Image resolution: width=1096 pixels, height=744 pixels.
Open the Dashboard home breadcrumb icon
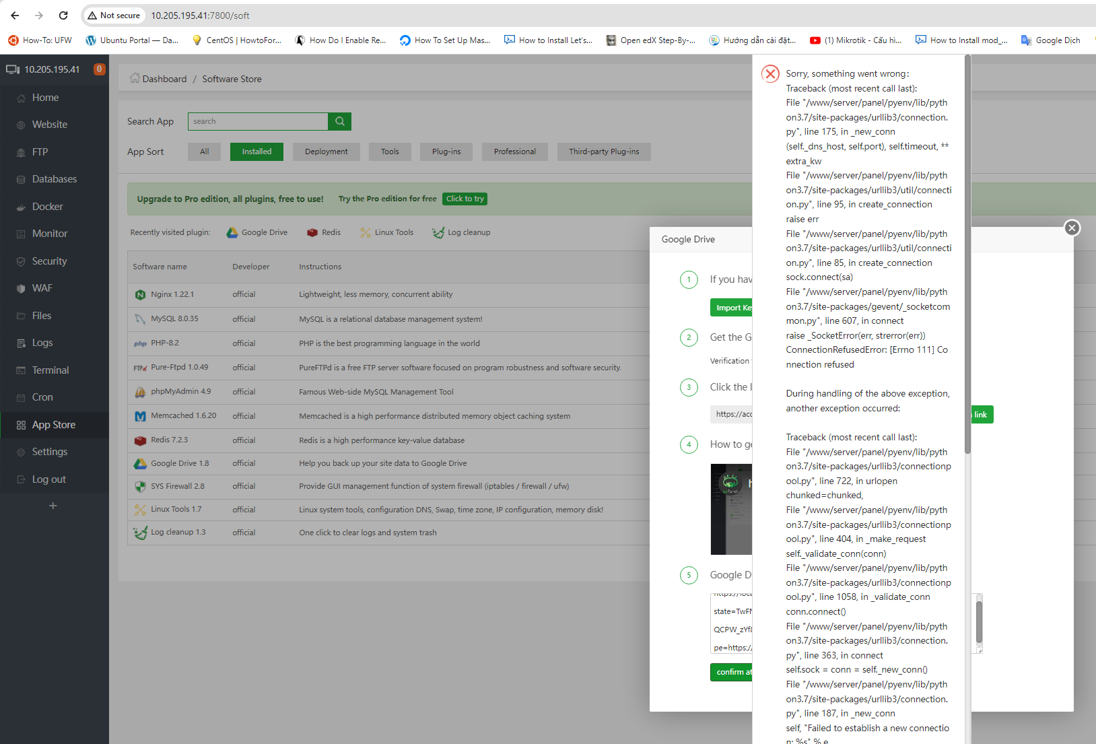pyautogui.click(x=135, y=78)
